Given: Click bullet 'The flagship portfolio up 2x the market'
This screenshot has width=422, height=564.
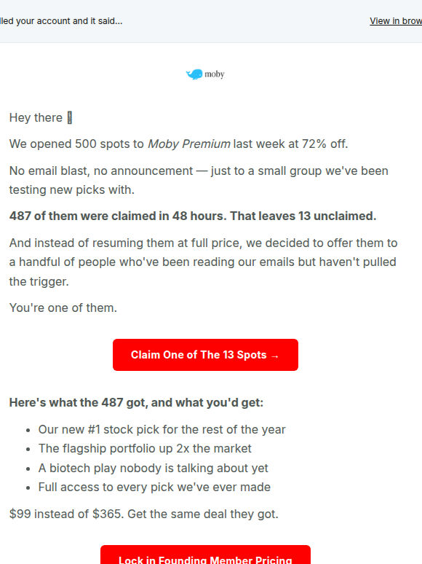Looking at the screenshot, I should 145,449.
